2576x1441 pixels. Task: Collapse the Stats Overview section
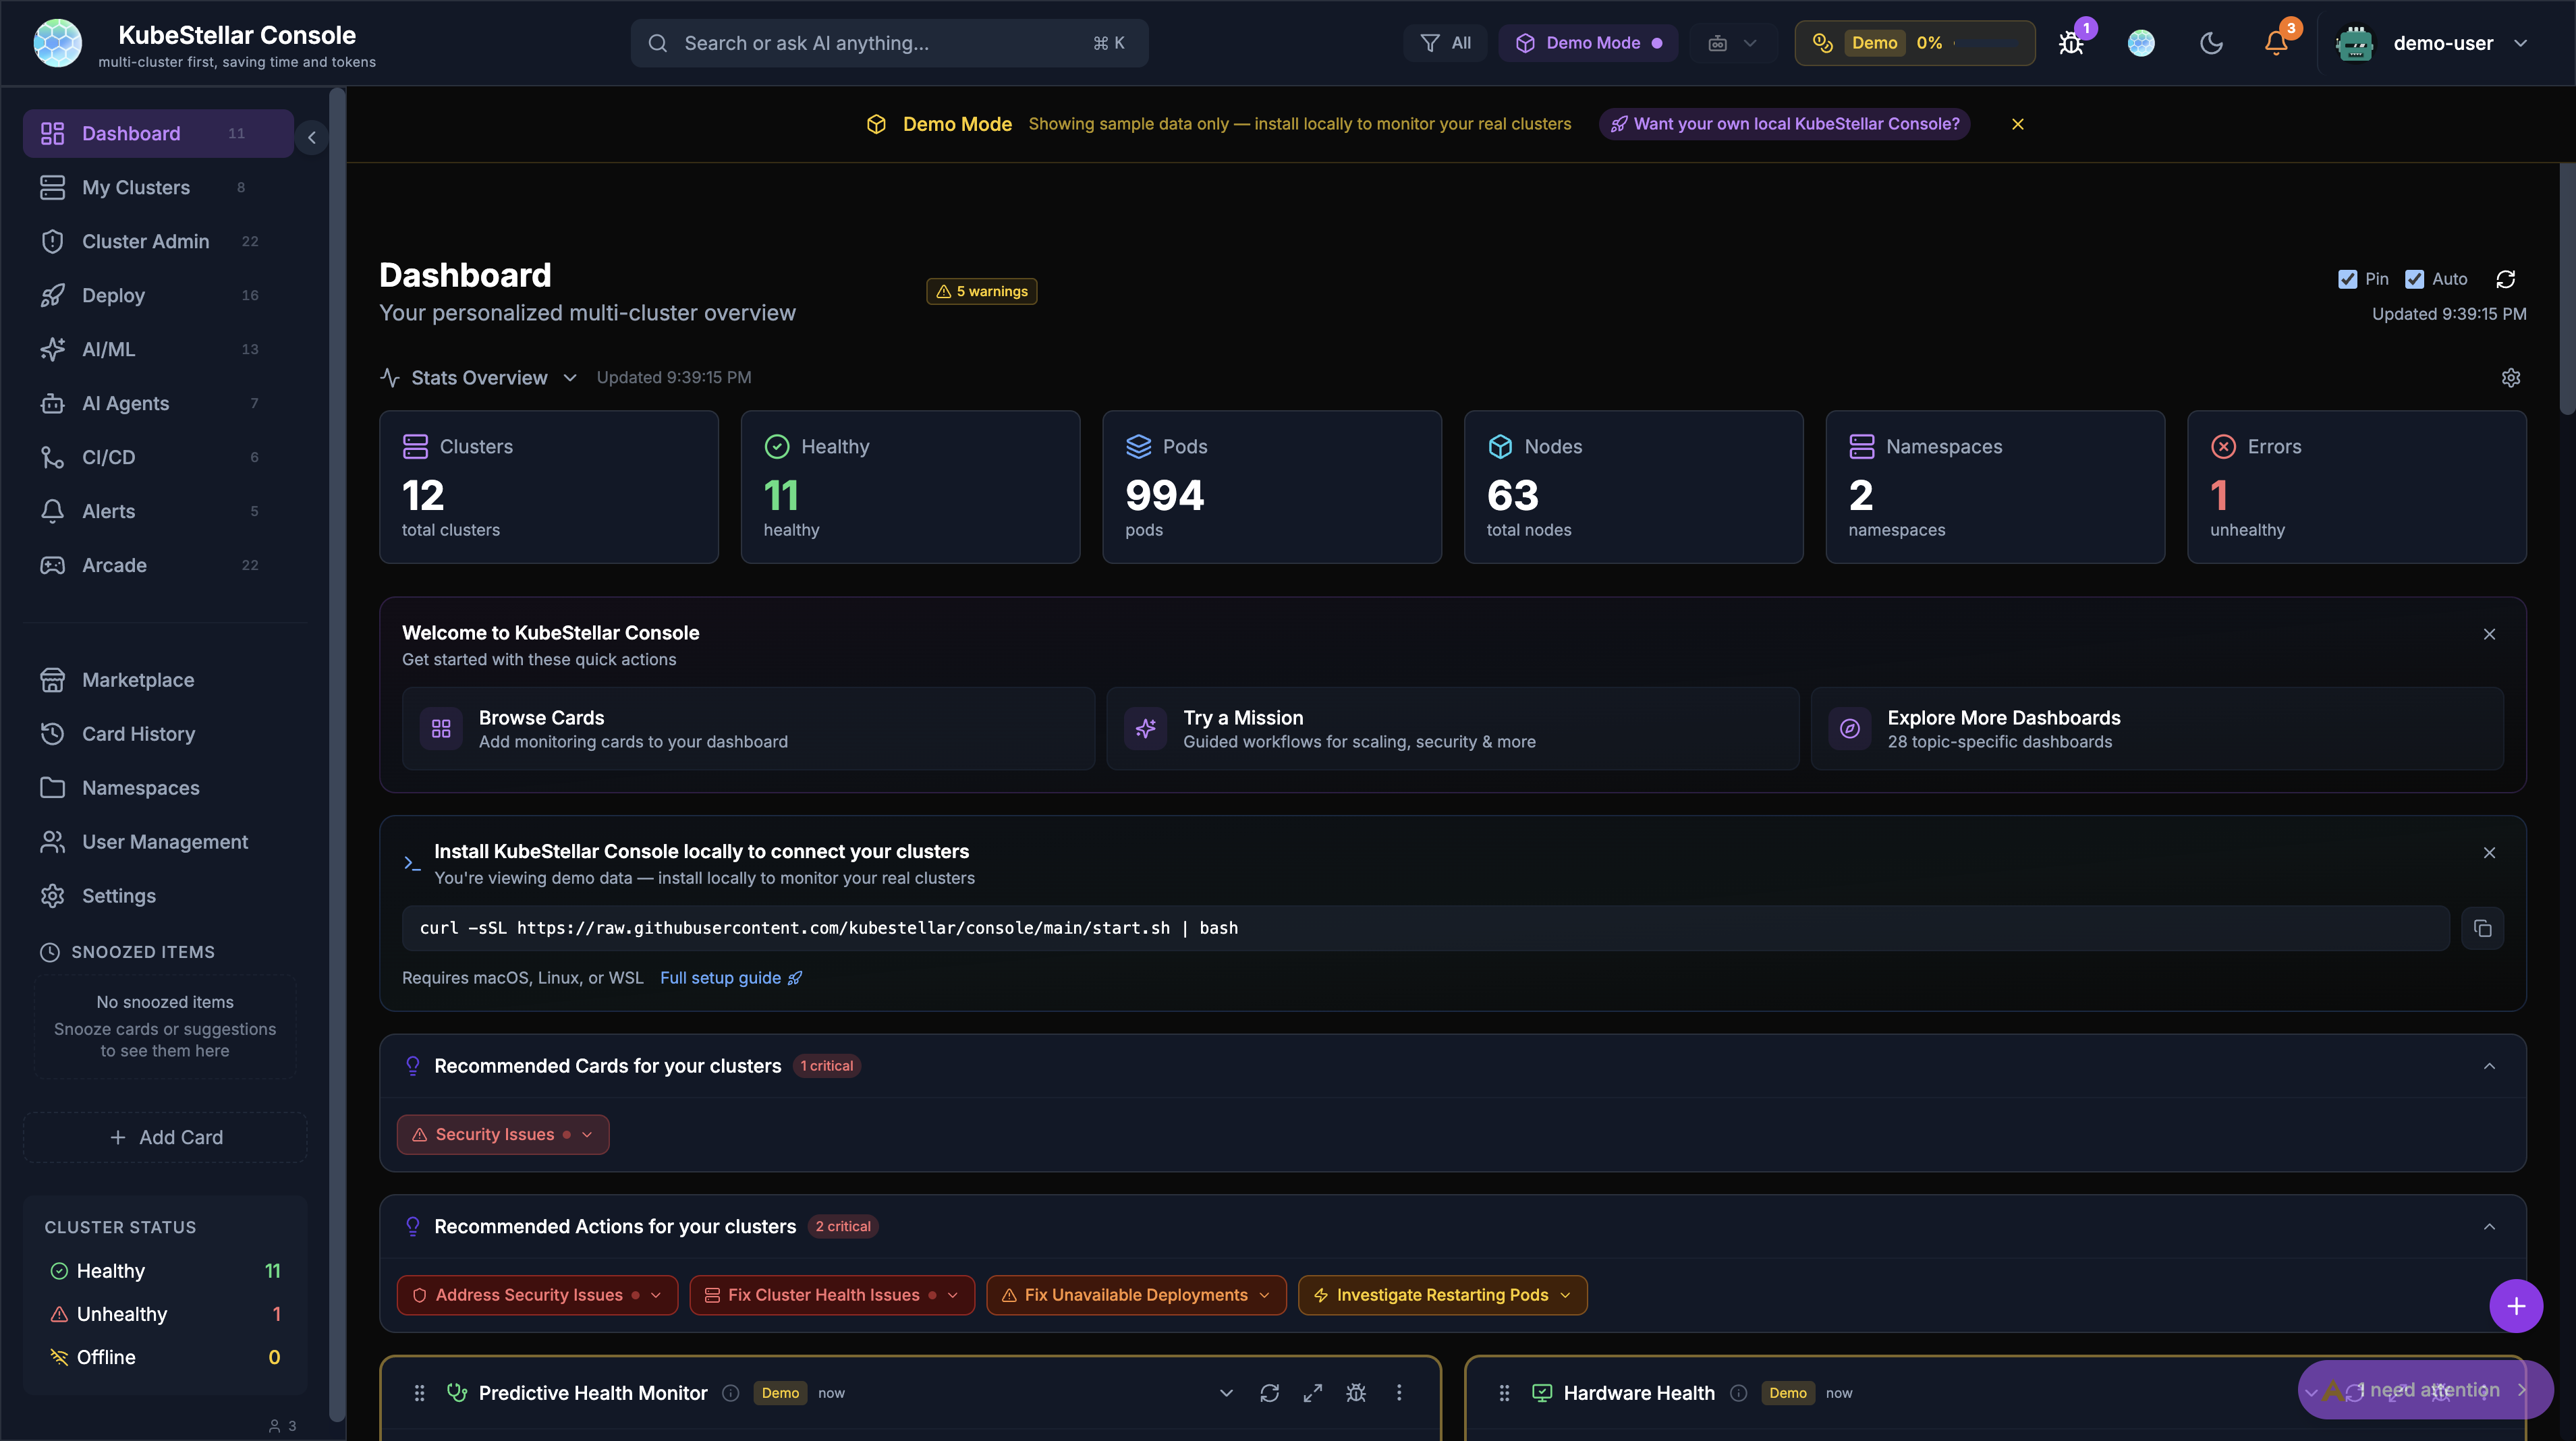tap(570, 378)
